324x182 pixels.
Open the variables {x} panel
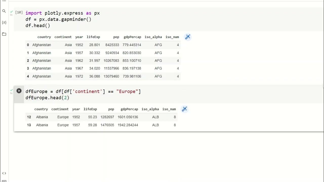click(x=4, y=22)
